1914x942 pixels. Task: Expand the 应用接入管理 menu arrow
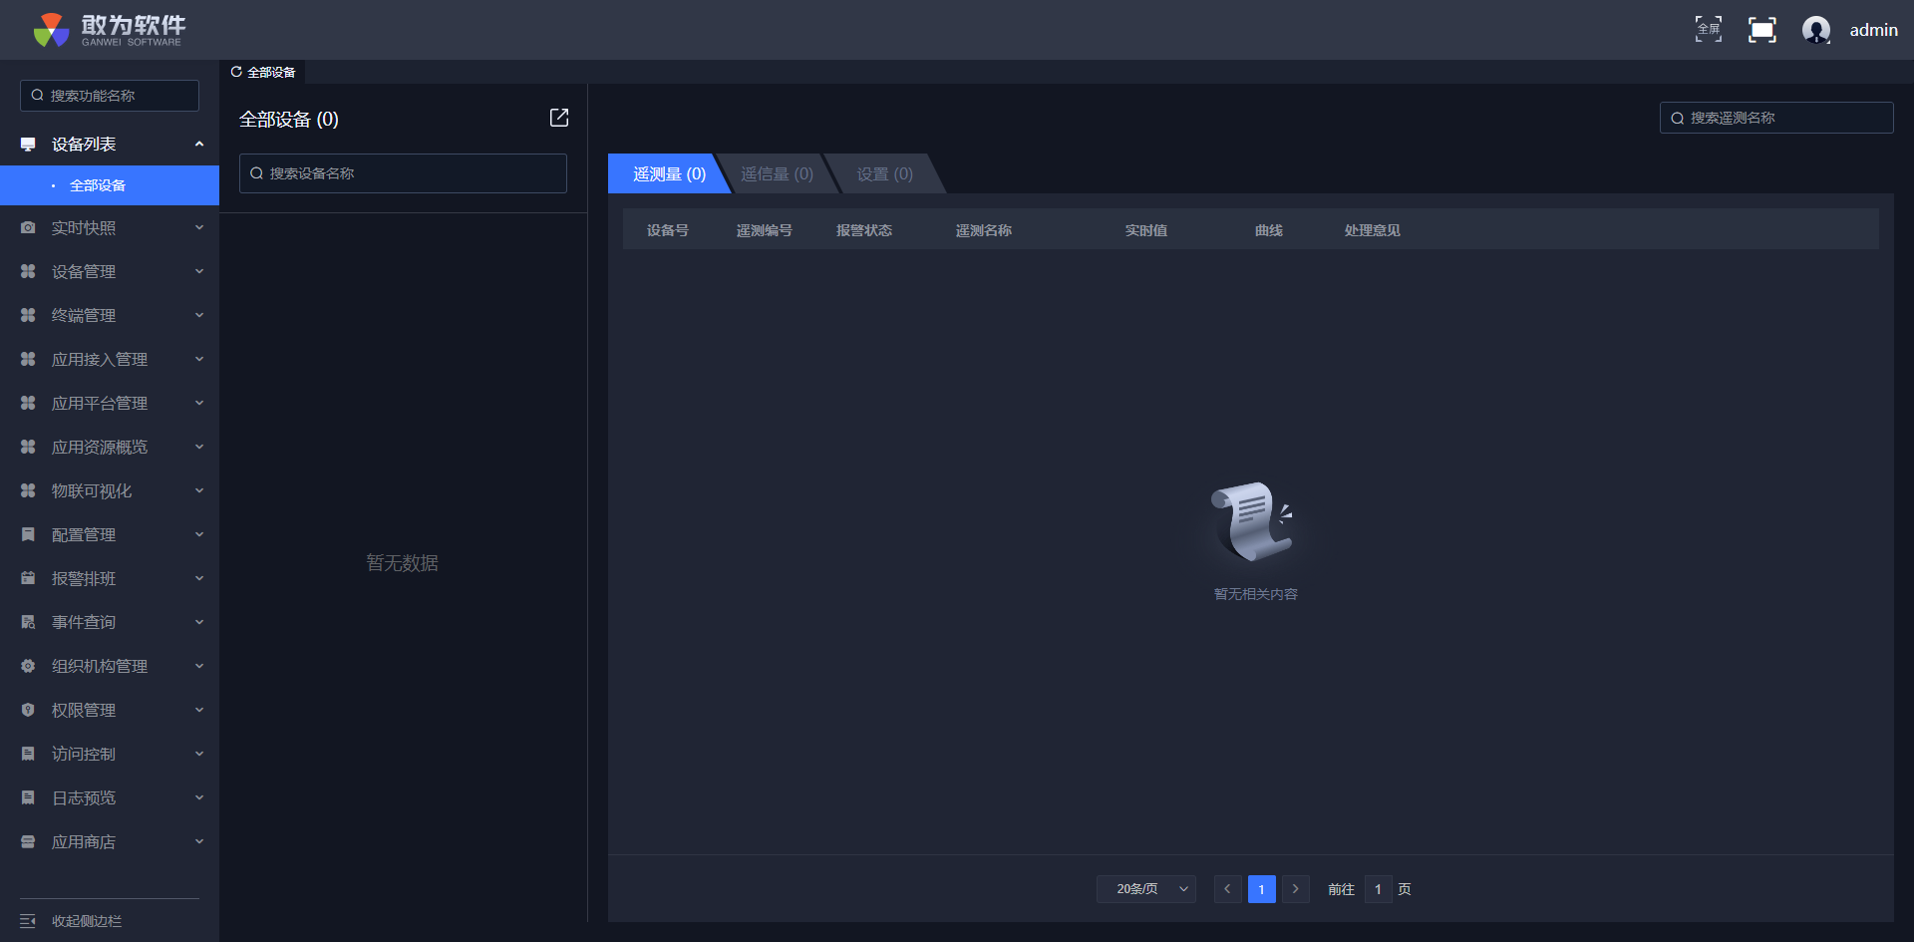tap(199, 360)
